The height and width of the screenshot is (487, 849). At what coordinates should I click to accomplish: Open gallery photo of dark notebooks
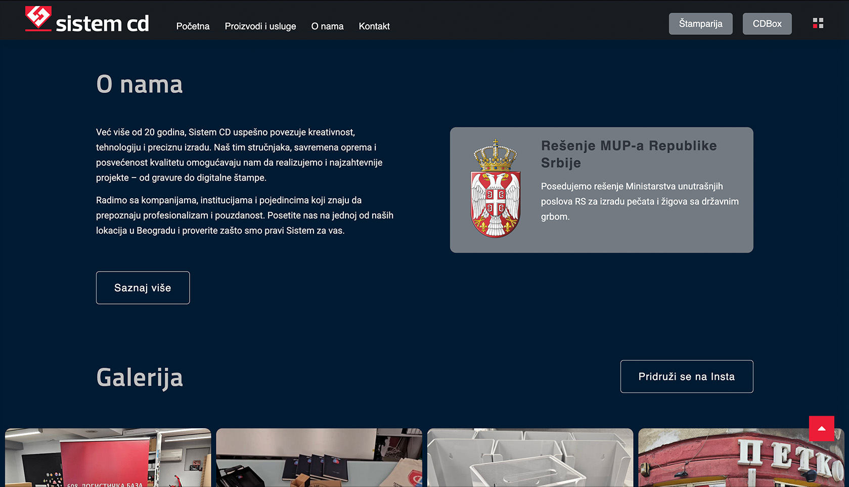click(x=319, y=458)
